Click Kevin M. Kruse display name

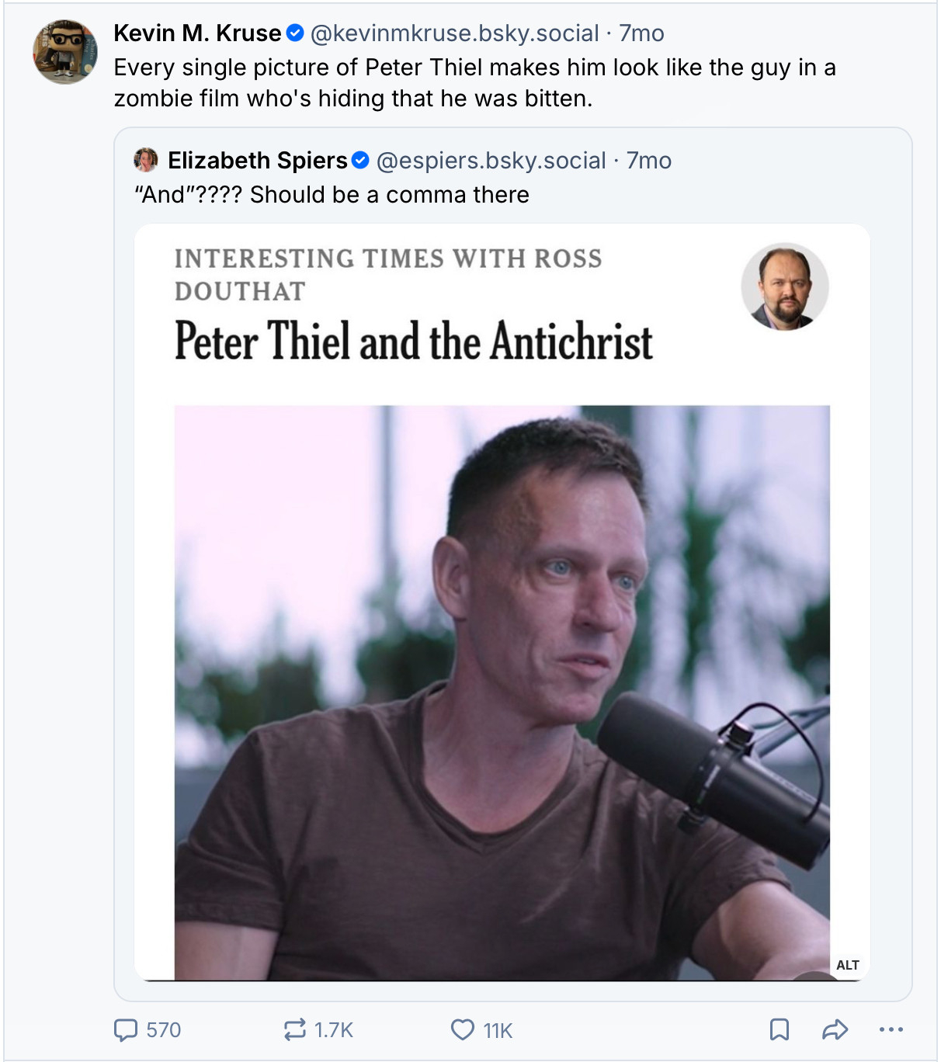point(197,33)
